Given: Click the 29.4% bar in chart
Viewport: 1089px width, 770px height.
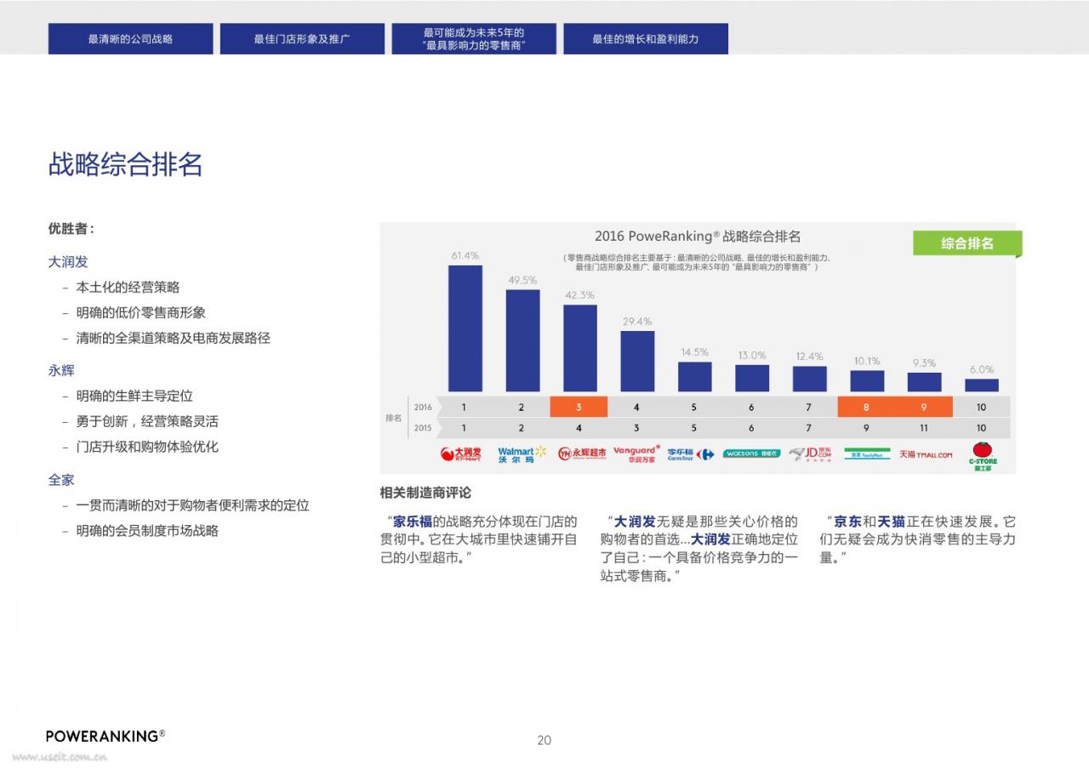Looking at the screenshot, I should point(637,361).
